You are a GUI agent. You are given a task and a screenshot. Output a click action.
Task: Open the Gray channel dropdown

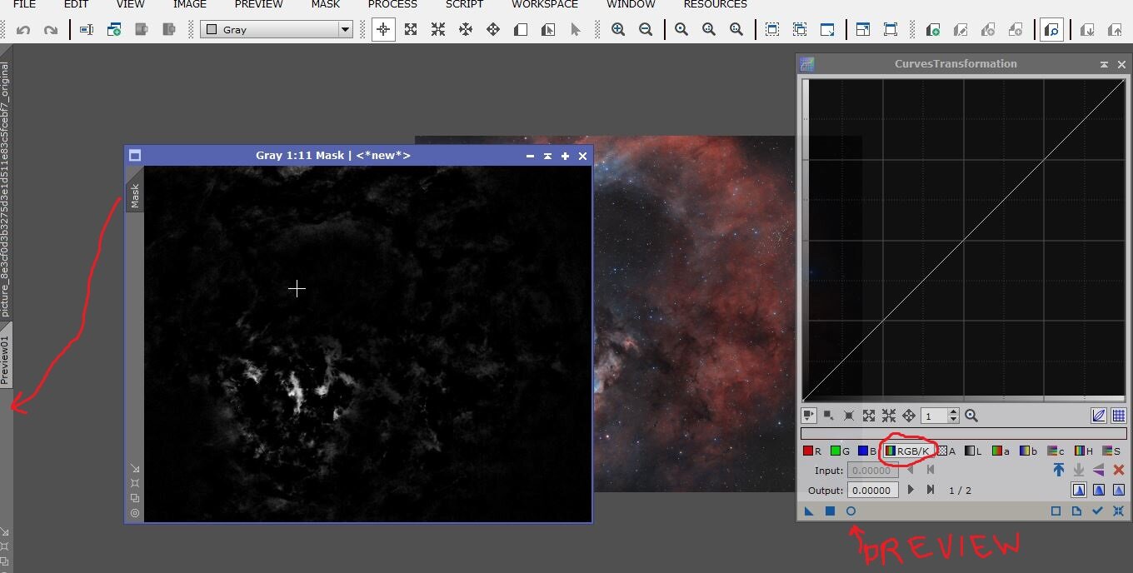point(345,30)
